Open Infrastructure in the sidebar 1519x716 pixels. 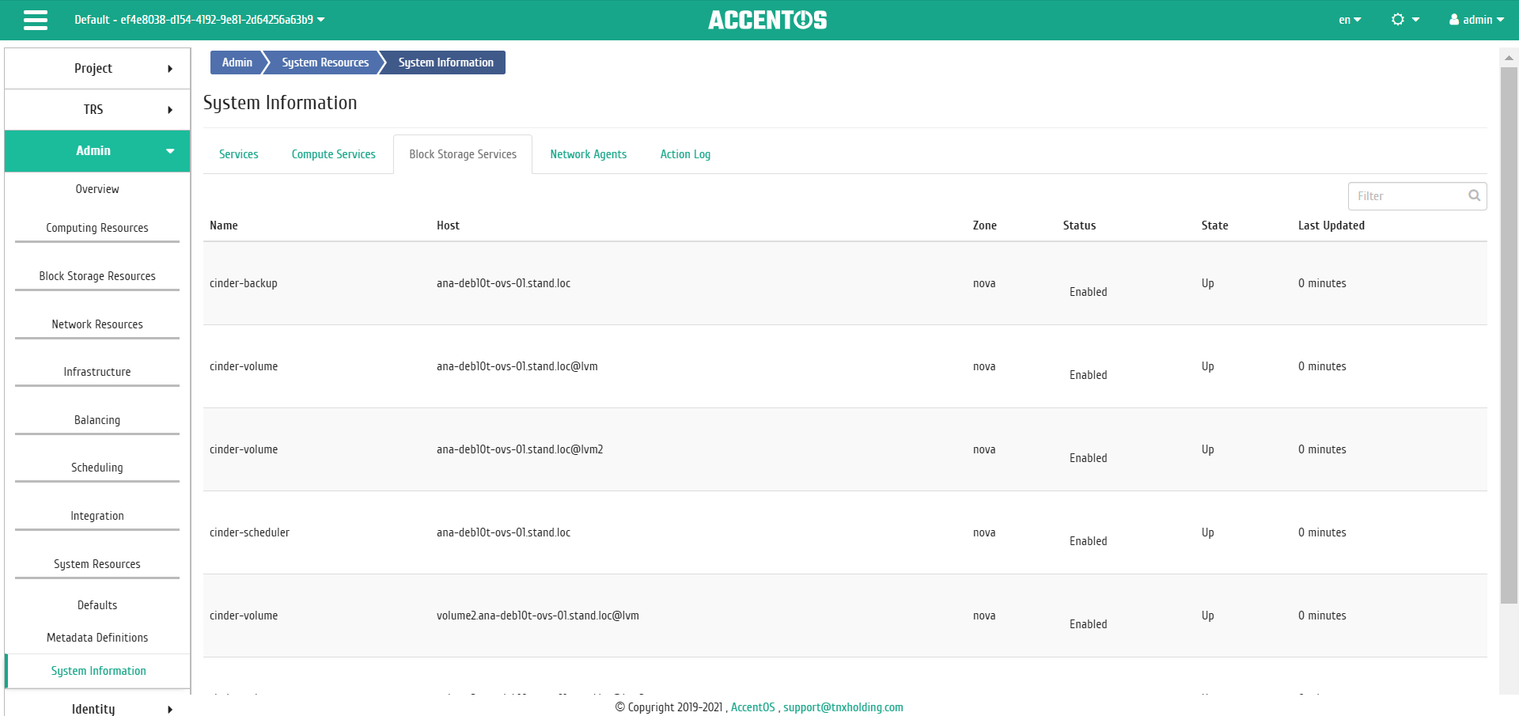tap(97, 372)
